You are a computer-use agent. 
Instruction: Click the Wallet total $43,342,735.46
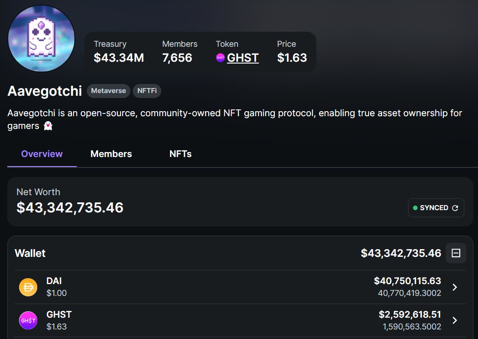[401, 253]
